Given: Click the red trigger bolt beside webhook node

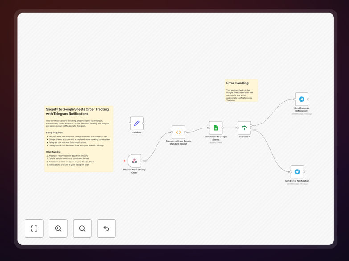Looking at the screenshot, I should (125, 161).
